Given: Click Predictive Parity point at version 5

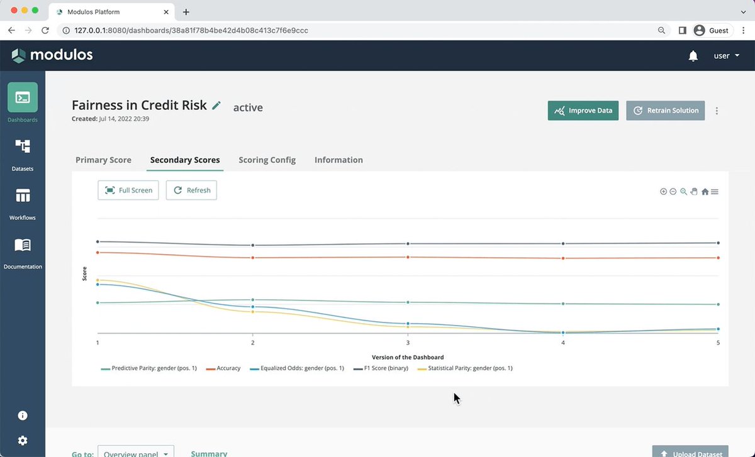Looking at the screenshot, I should pyautogui.click(x=719, y=304).
